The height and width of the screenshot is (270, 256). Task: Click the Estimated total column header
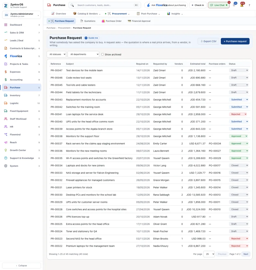198,64
